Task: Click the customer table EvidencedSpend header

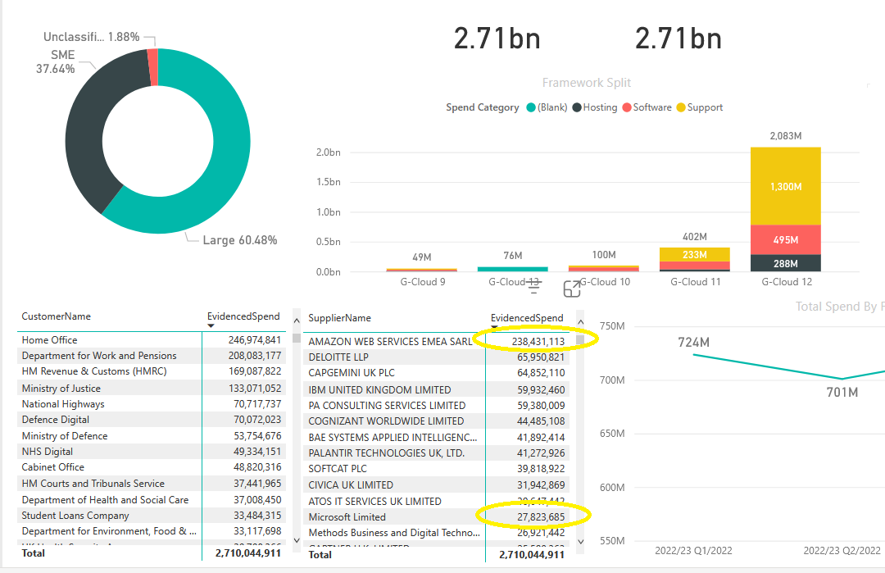Action: [243, 316]
